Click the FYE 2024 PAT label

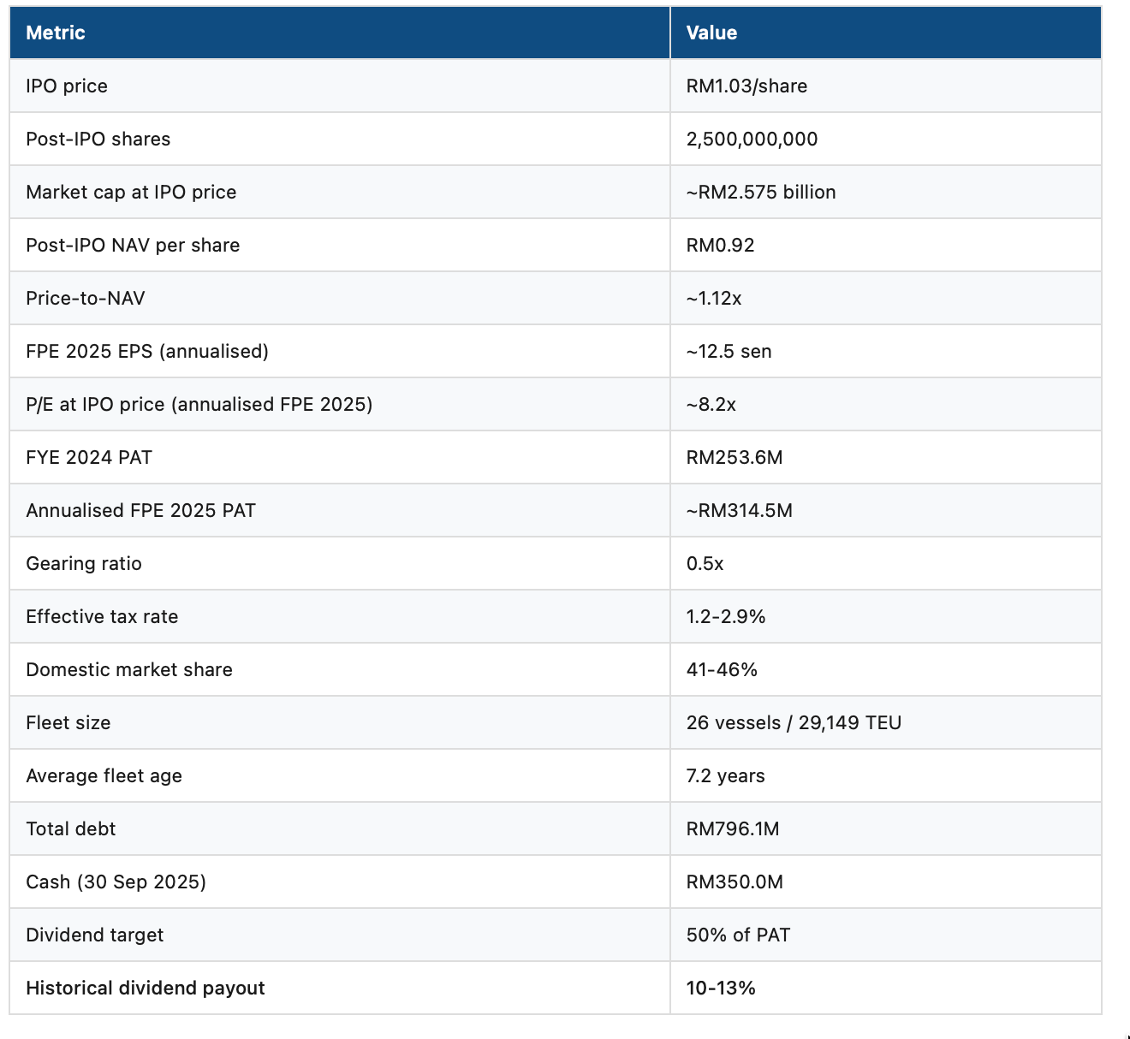tap(89, 457)
